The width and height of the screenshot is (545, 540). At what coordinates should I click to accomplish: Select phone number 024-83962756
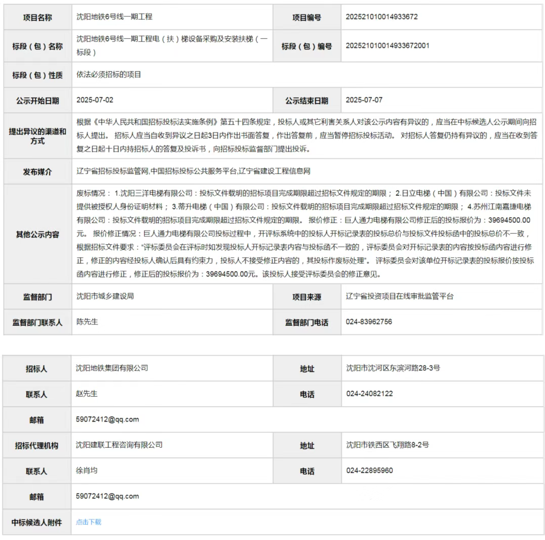click(x=369, y=322)
